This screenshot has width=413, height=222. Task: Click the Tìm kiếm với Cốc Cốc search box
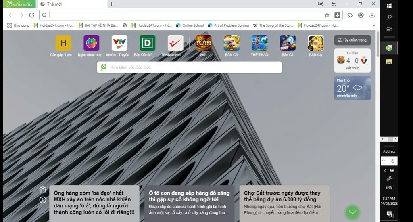pos(190,67)
